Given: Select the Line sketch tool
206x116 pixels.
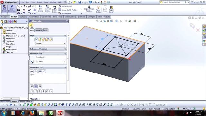Looking at the screenshot, I should [19, 6].
